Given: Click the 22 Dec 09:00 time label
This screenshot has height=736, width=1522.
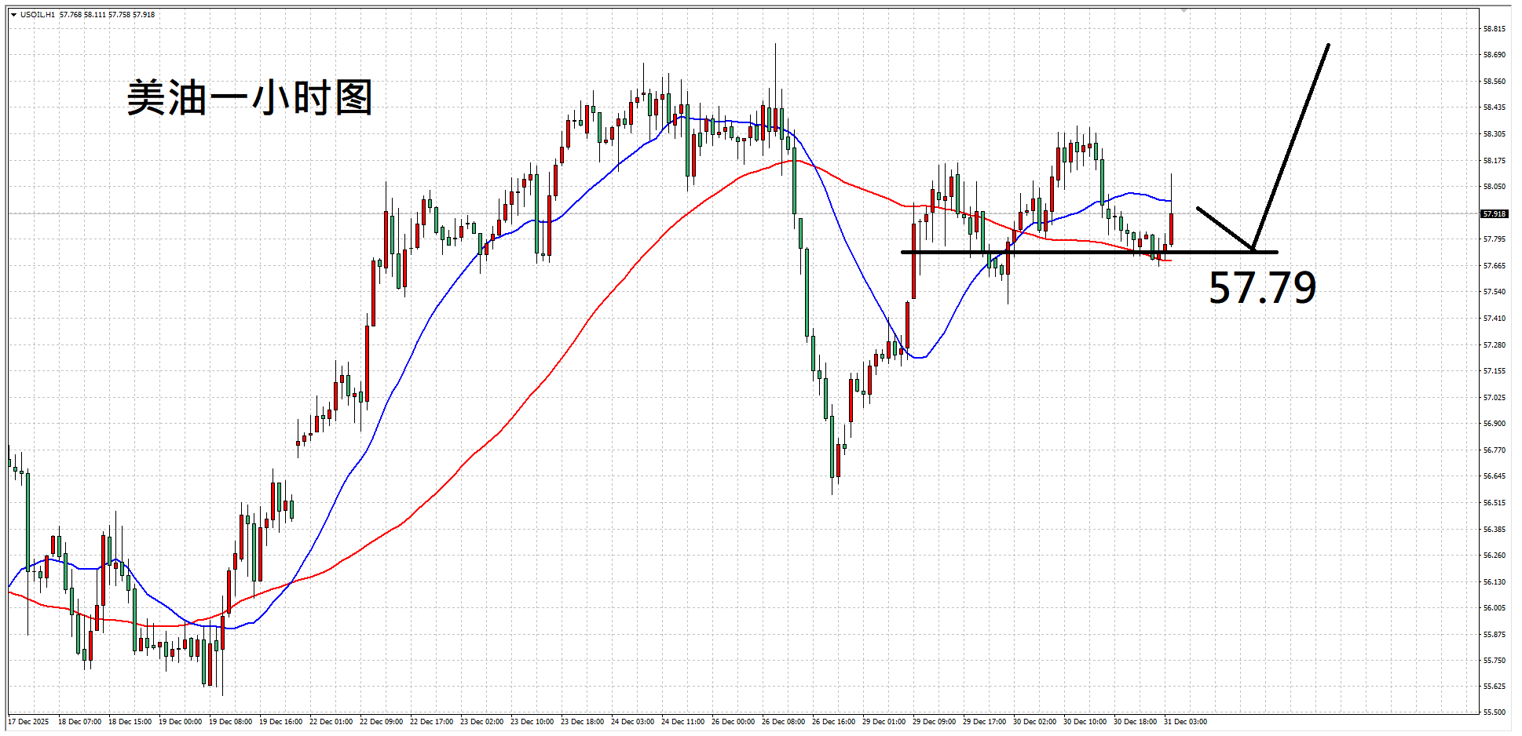Looking at the screenshot, I should pyautogui.click(x=381, y=722).
